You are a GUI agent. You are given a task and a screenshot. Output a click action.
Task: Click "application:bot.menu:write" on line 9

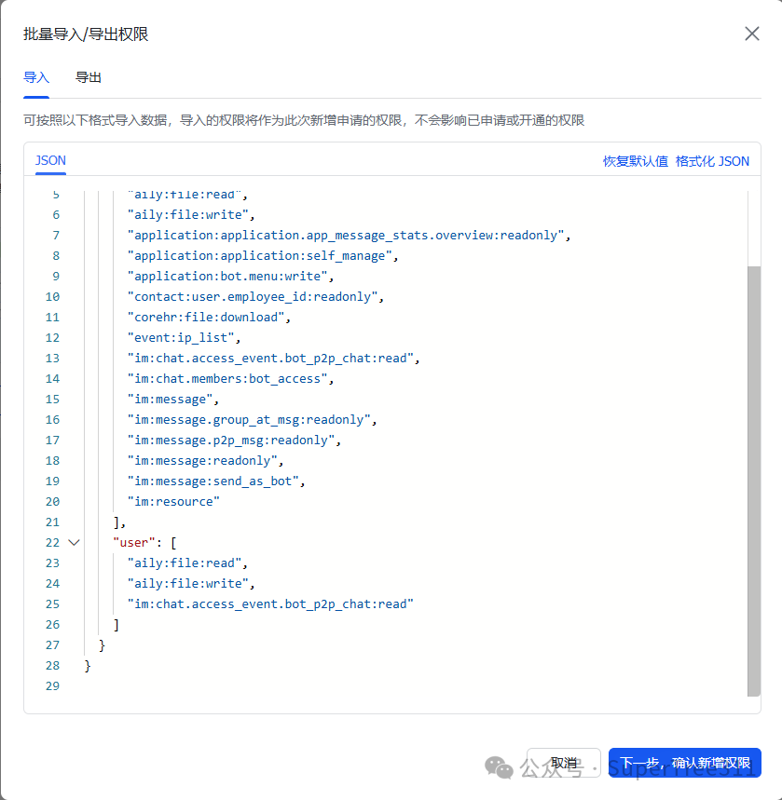tap(227, 276)
